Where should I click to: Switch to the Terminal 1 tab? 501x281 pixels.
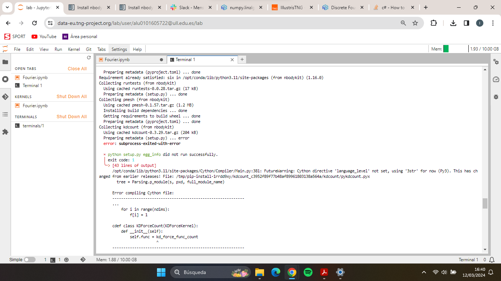coord(202,60)
